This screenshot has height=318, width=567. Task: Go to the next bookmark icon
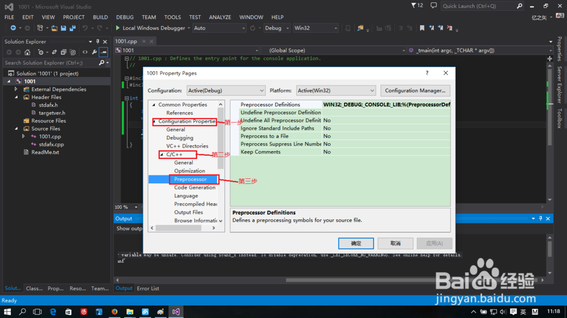point(441,28)
